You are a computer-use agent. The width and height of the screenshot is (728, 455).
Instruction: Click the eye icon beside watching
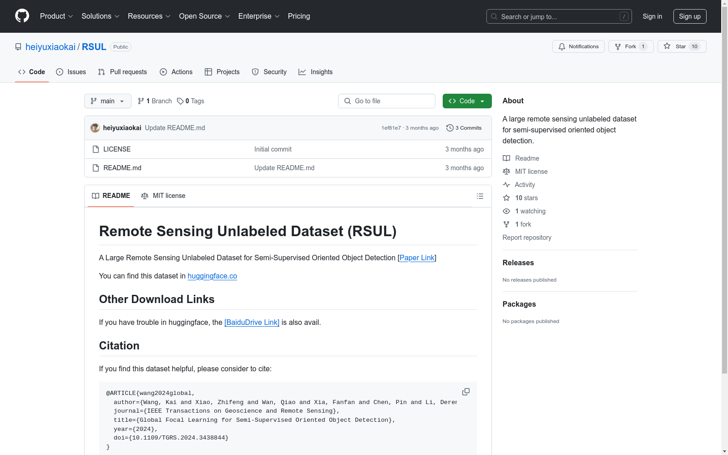click(x=506, y=211)
